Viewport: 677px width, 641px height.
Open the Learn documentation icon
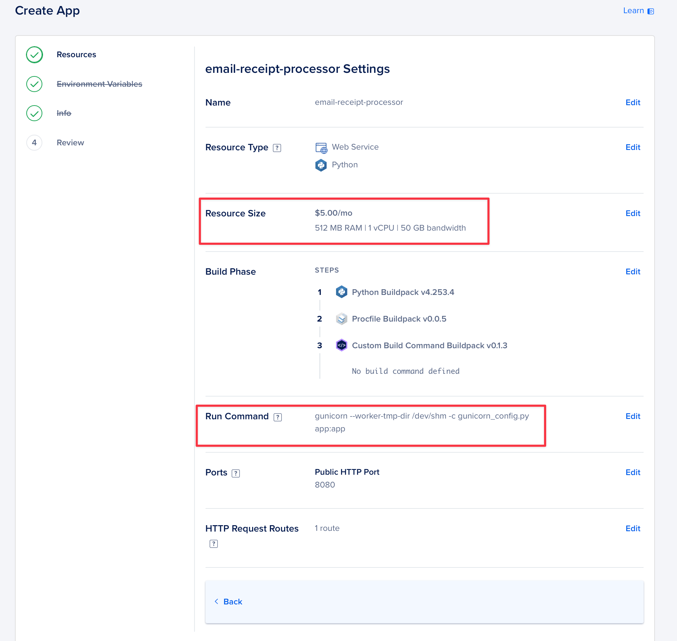pyautogui.click(x=651, y=11)
